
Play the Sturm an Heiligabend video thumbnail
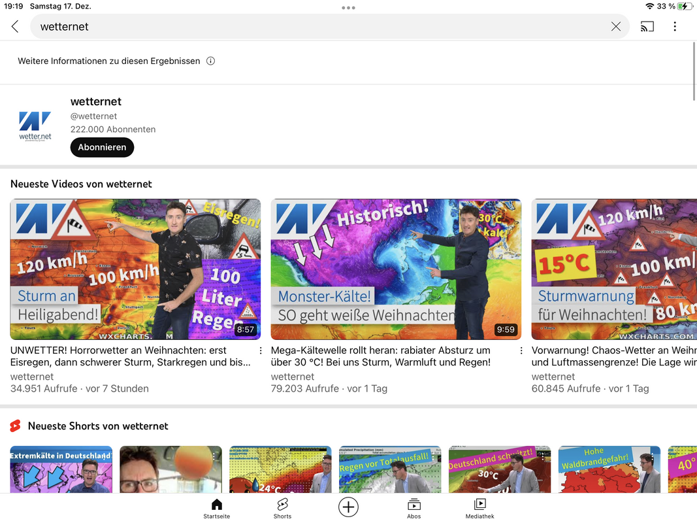tap(135, 269)
